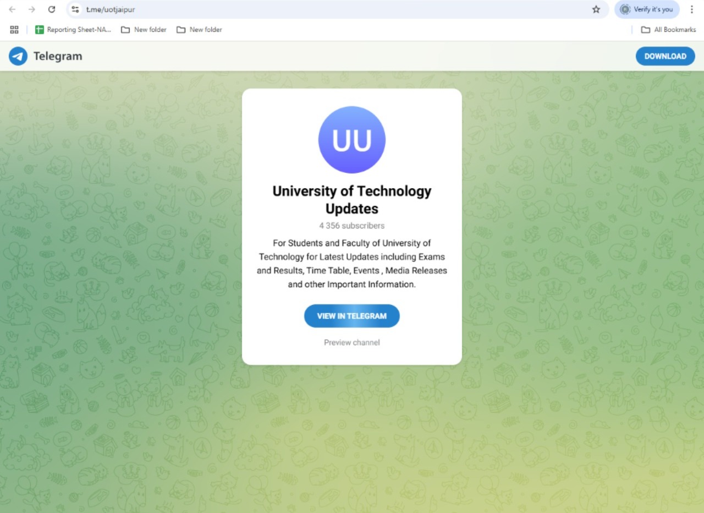Click the Telegram wordmark in header
704x513 pixels.
point(58,56)
